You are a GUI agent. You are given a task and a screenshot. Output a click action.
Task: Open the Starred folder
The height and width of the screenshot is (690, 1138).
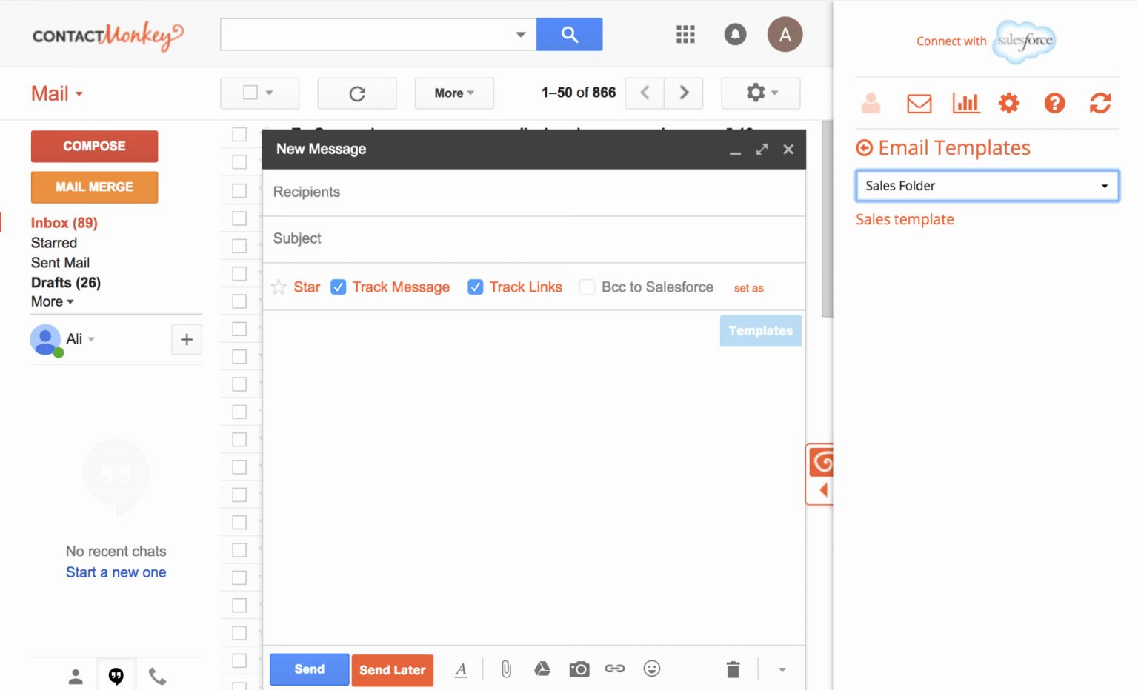pyautogui.click(x=54, y=243)
